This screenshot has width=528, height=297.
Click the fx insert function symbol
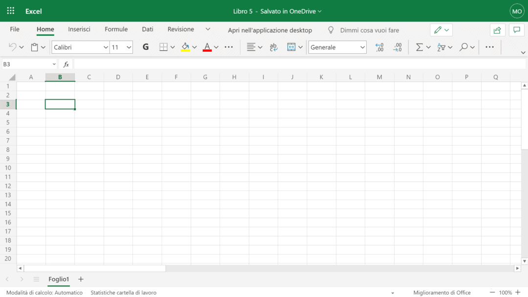66,64
